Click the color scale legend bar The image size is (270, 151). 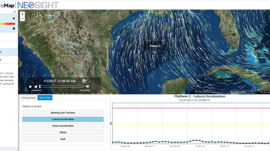pos(7,24)
